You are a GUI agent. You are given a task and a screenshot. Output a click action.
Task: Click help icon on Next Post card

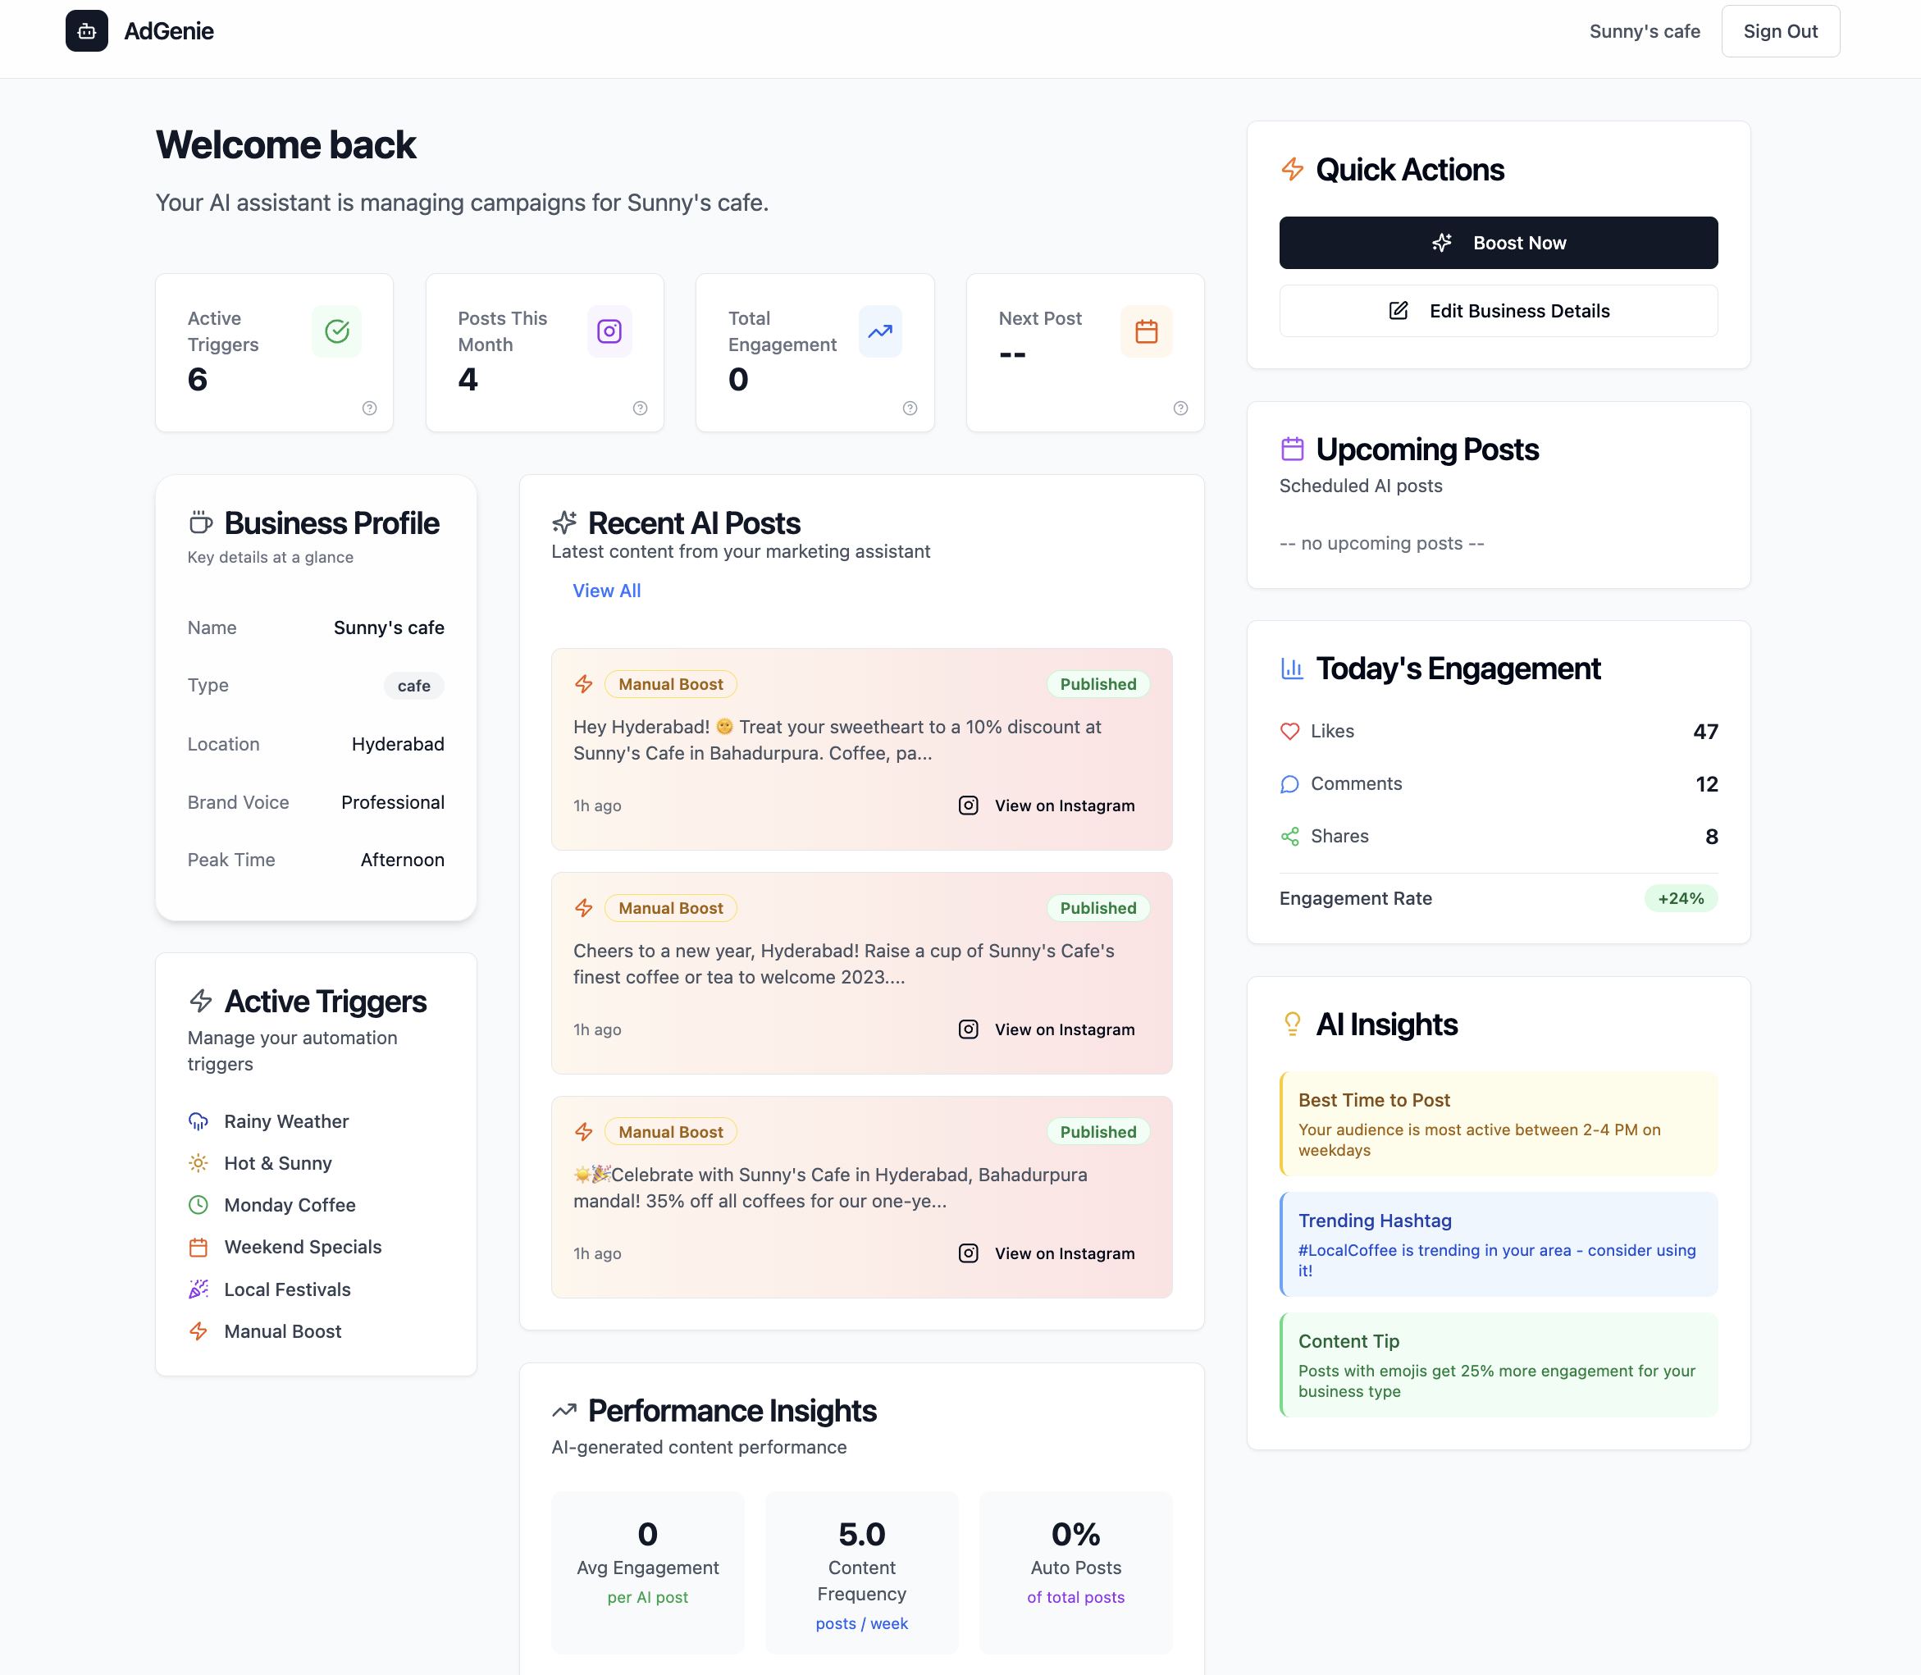tap(1180, 408)
